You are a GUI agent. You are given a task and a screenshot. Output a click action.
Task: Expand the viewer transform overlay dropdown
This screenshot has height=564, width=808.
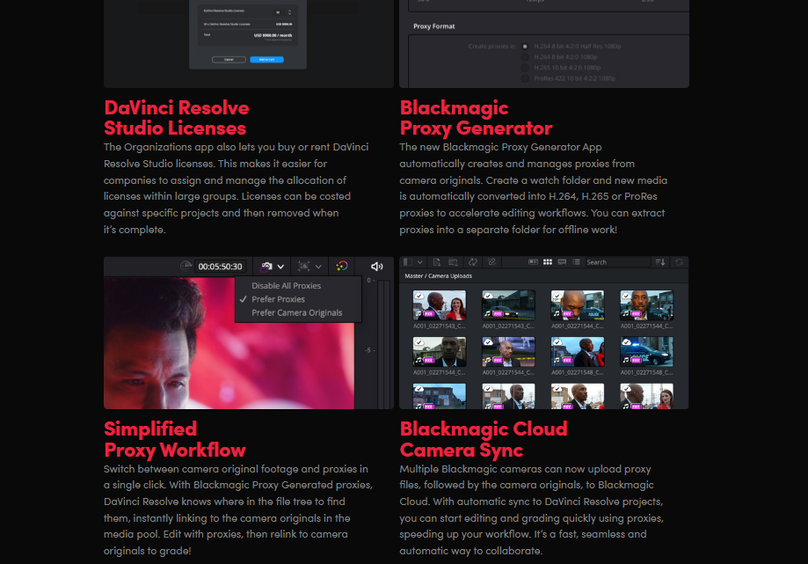[318, 267]
